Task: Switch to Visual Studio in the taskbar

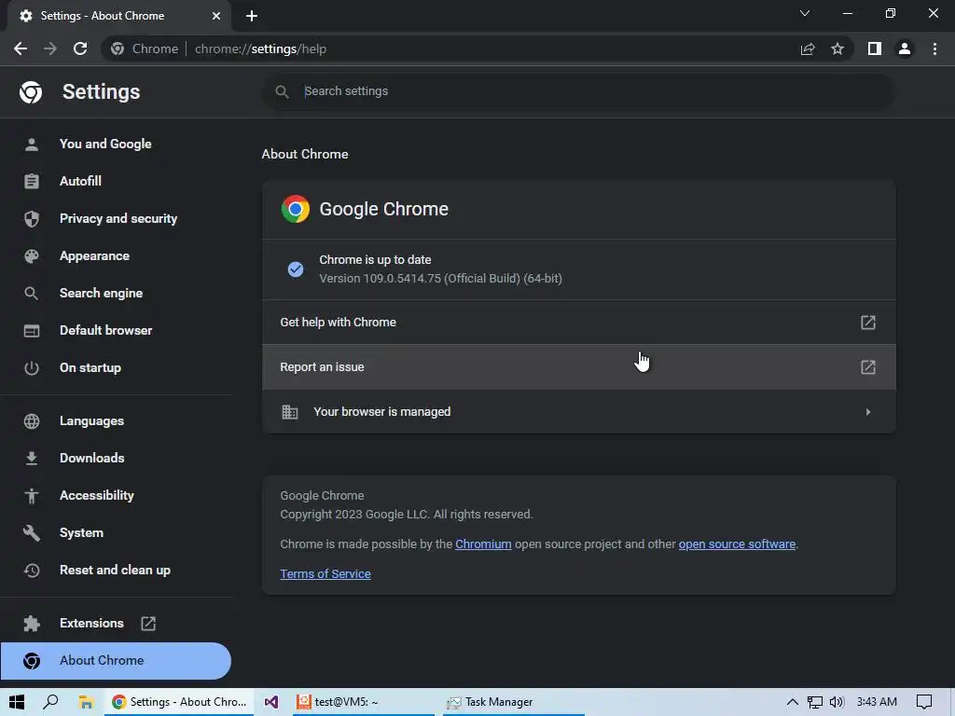Action: 271,702
